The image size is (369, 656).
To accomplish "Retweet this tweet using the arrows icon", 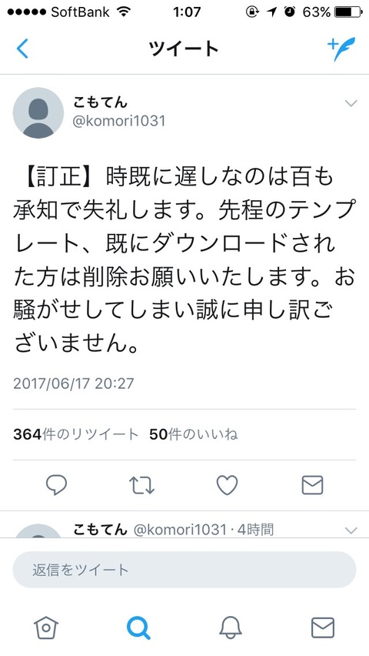I will click(141, 485).
